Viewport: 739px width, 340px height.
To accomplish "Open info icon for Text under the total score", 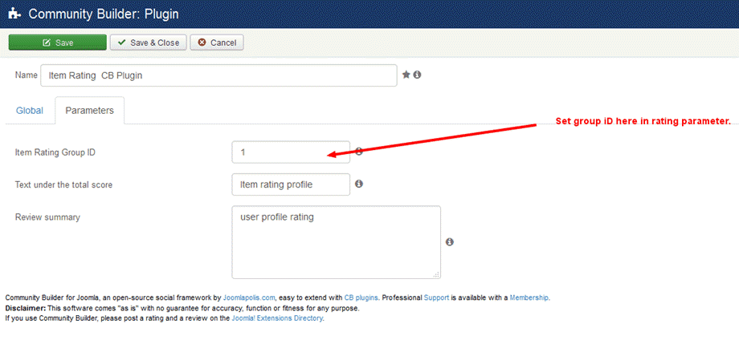I will (x=359, y=184).
